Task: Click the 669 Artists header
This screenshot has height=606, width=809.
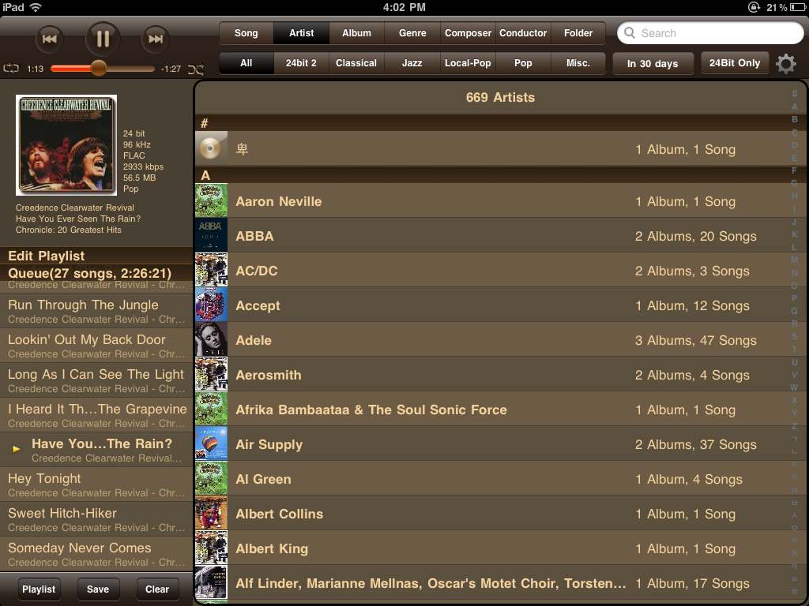Action: [x=500, y=97]
